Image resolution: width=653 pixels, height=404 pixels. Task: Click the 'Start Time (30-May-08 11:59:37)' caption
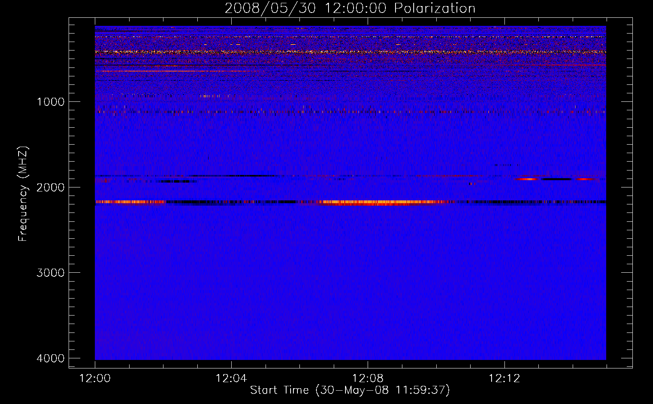[x=350, y=390]
